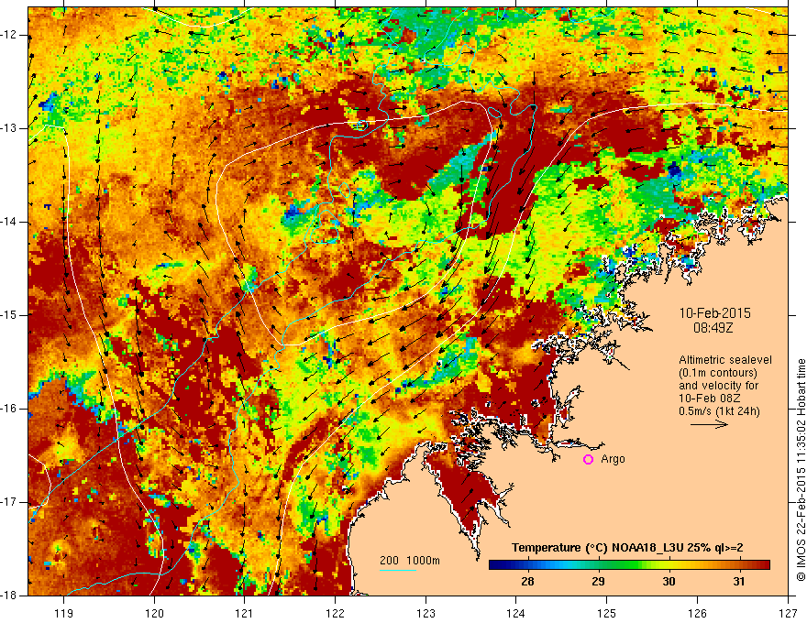Click latitude axis label '-15'
This screenshot has height=623, width=807.
click(9, 315)
